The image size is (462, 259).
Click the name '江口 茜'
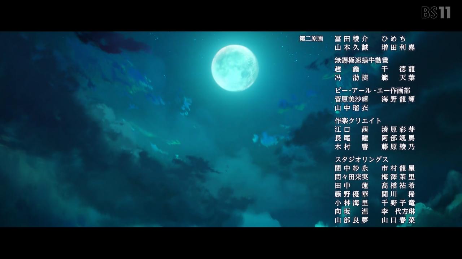pyautogui.click(x=351, y=129)
